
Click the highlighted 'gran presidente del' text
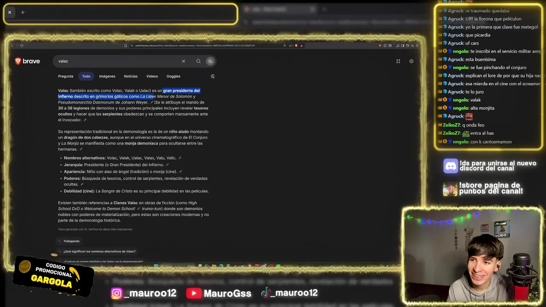point(181,90)
